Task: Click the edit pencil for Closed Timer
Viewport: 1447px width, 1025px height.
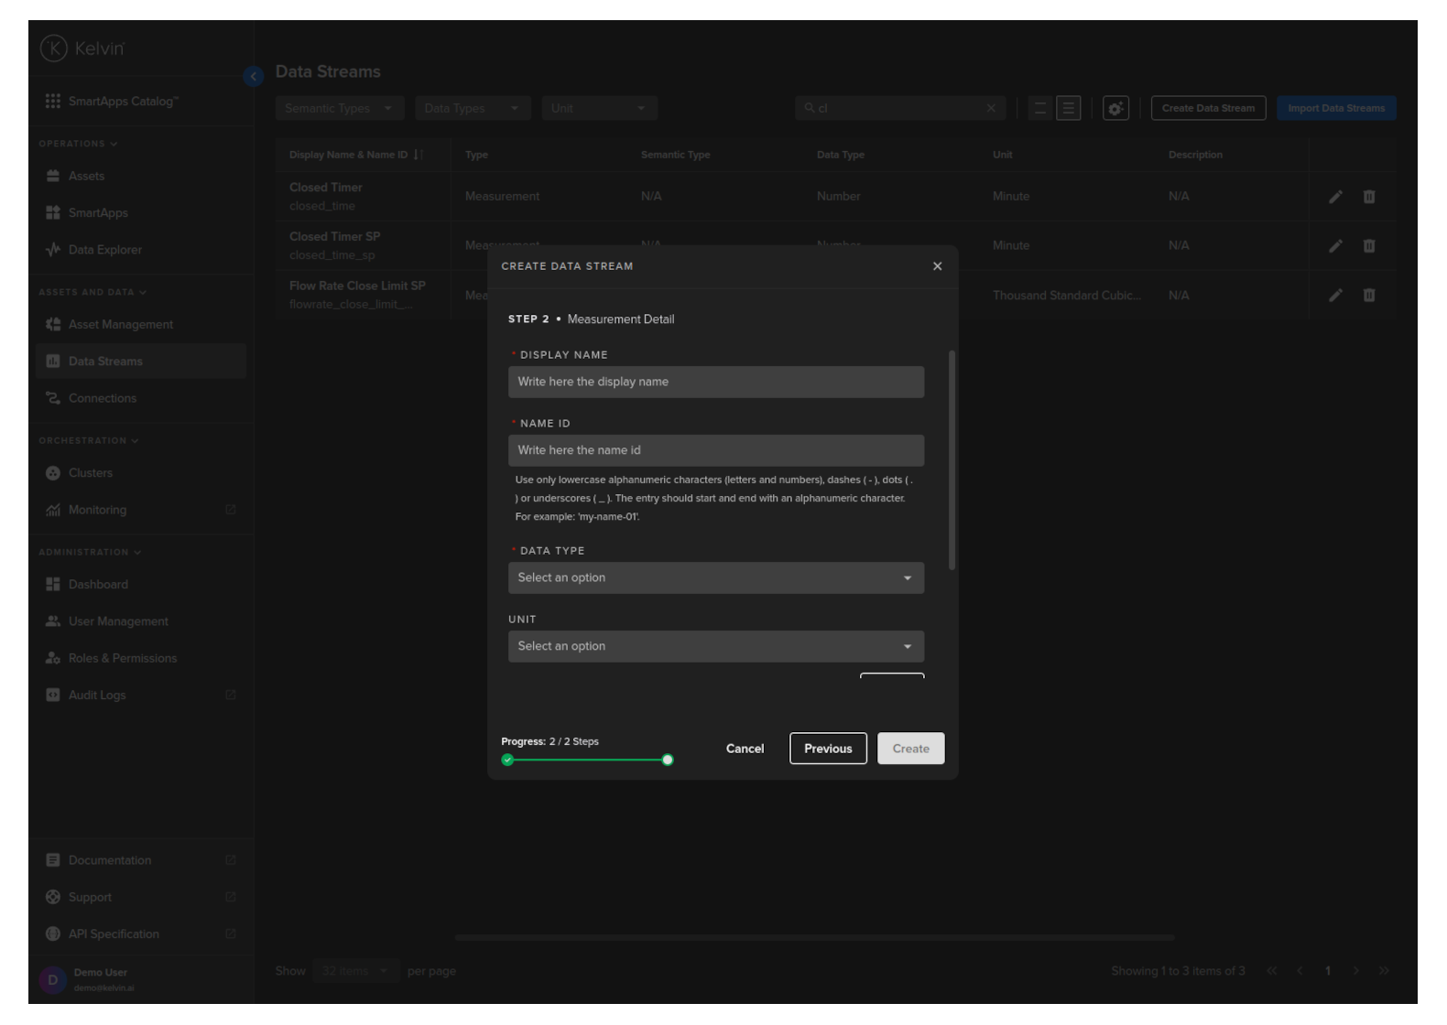Action: tap(1335, 197)
